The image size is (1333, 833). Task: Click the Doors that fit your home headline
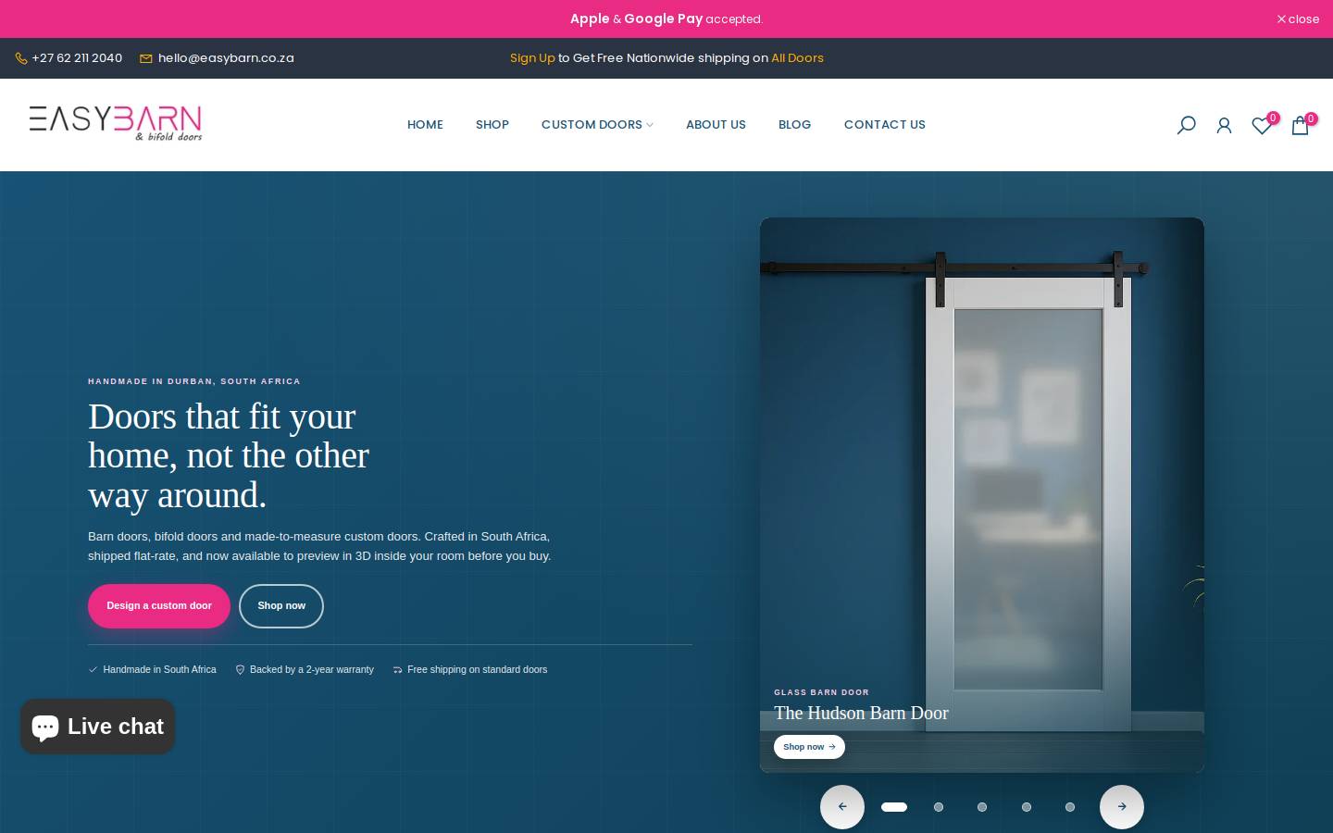[229, 455]
